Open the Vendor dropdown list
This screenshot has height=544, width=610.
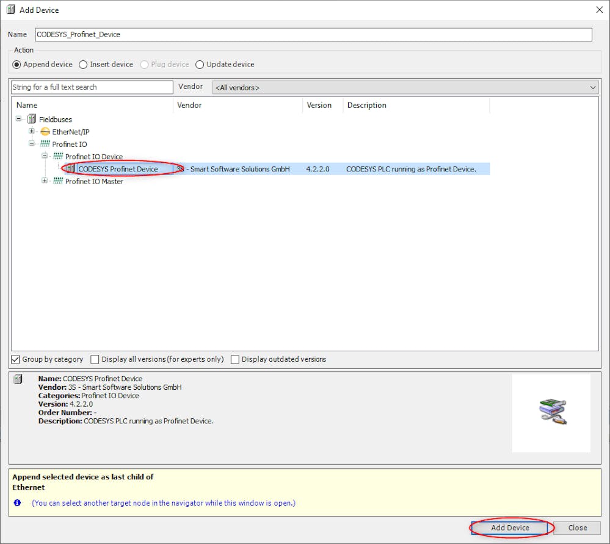(x=405, y=87)
